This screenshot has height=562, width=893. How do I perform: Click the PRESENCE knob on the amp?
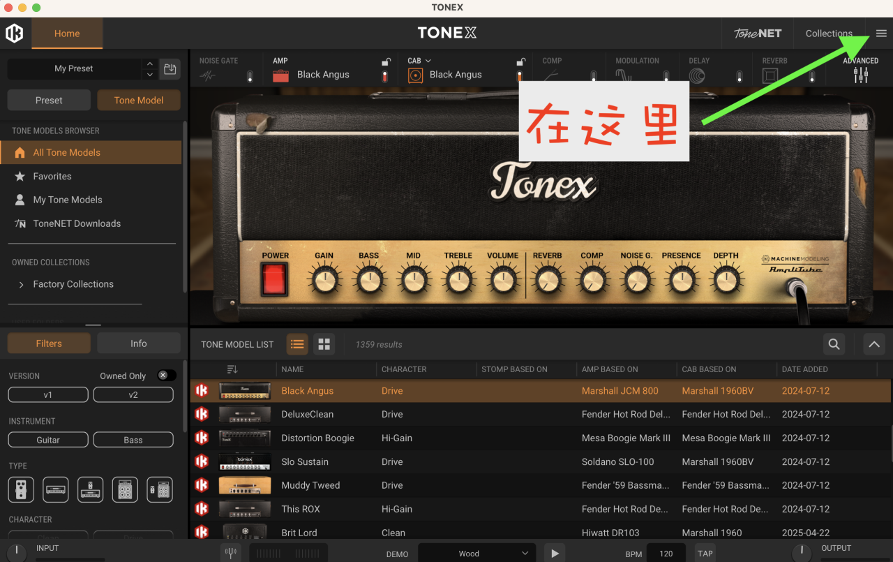(681, 281)
